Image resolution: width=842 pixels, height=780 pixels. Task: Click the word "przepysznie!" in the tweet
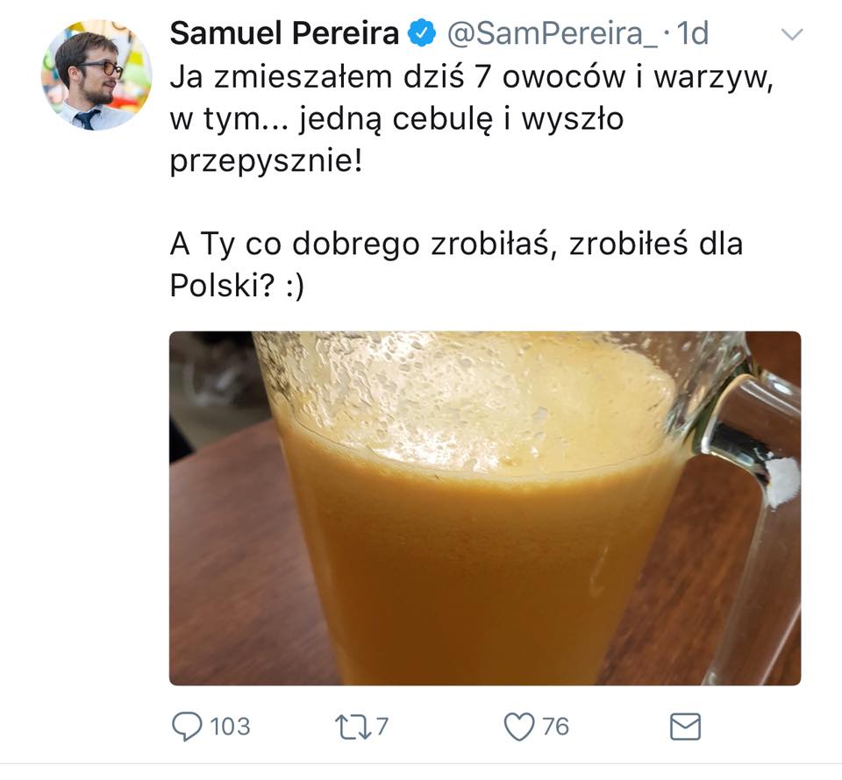267,161
